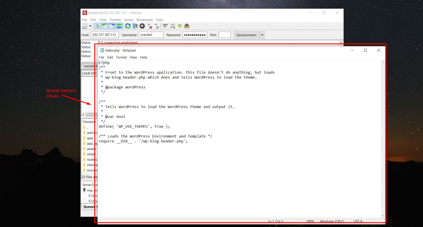
Task: Open FileZilla Site Manager icon
Action: click(85, 26)
